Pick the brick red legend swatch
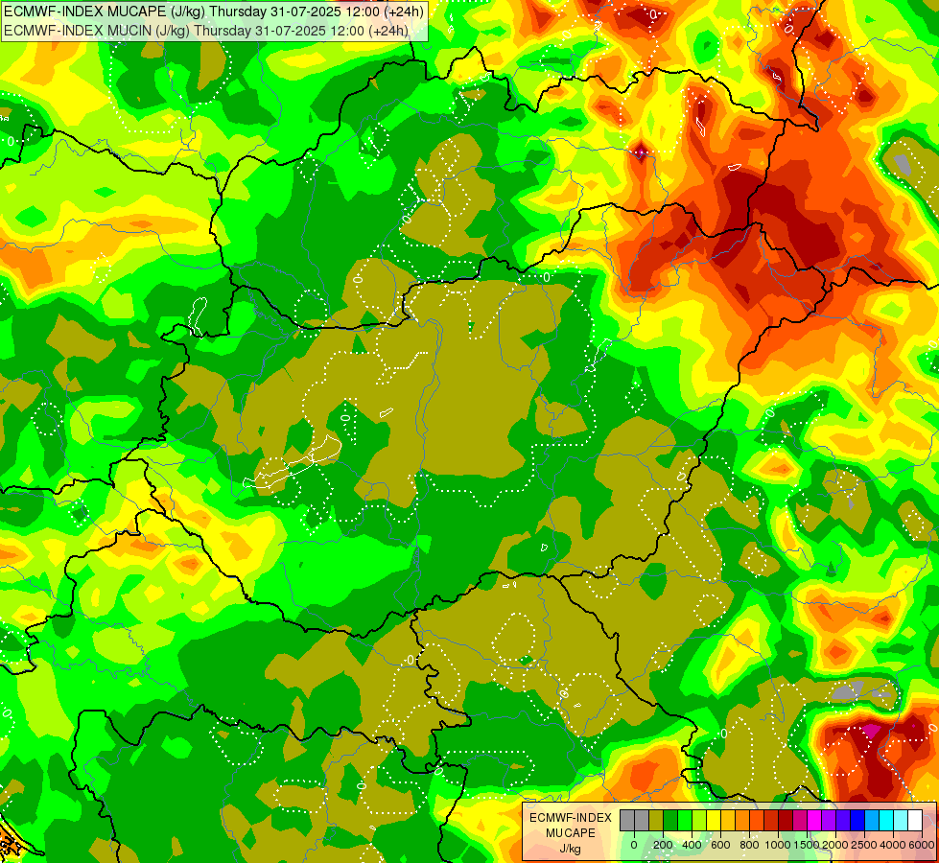Image resolution: width=939 pixels, height=863 pixels. (771, 820)
